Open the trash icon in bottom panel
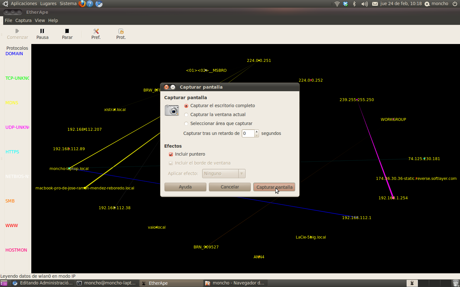Screen dimensions: 460x287 tap(456, 283)
